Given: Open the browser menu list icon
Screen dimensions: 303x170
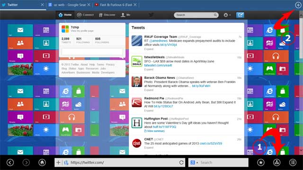Looking at the screenshot, I should 293,162.
